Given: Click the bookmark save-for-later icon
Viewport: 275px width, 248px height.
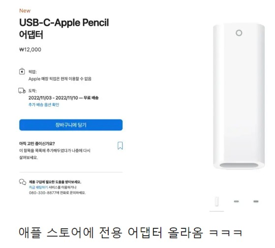Looking at the screenshot, I should click(x=120, y=146).
